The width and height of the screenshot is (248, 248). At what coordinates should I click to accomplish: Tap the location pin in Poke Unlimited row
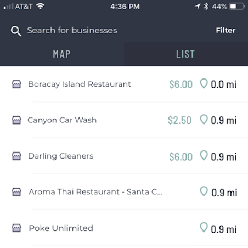pyautogui.click(x=204, y=227)
